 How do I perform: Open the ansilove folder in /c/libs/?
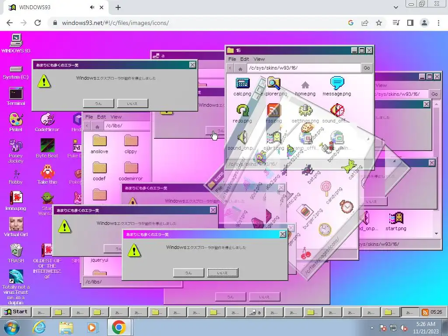click(x=99, y=144)
